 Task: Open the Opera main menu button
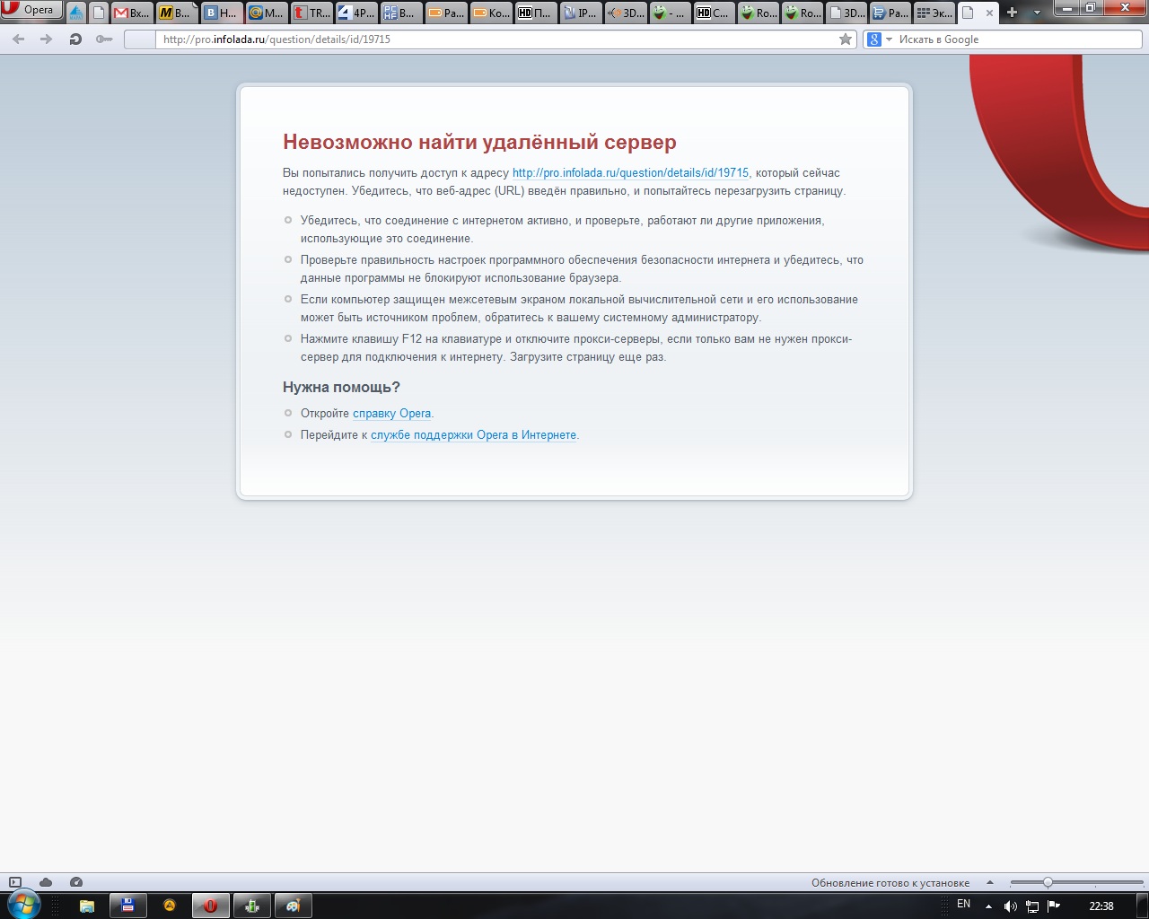tap(31, 10)
